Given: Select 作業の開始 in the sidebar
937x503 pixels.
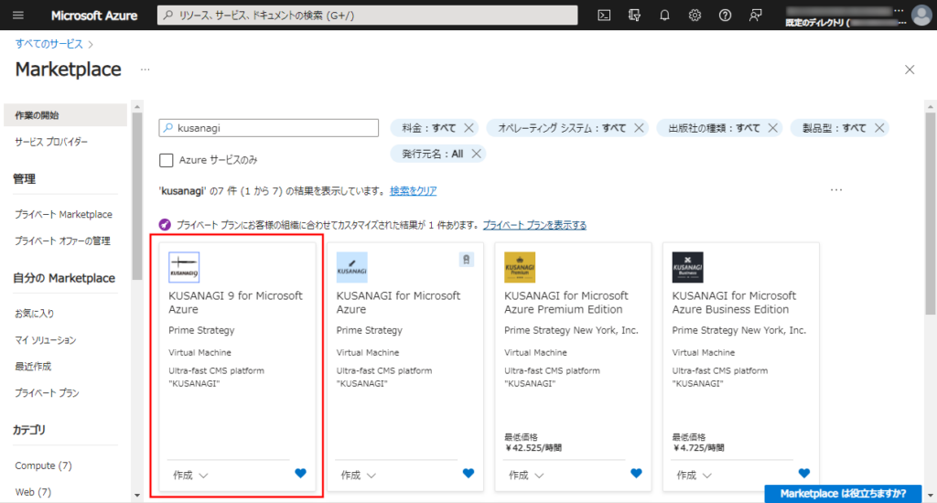Looking at the screenshot, I should point(65,115).
